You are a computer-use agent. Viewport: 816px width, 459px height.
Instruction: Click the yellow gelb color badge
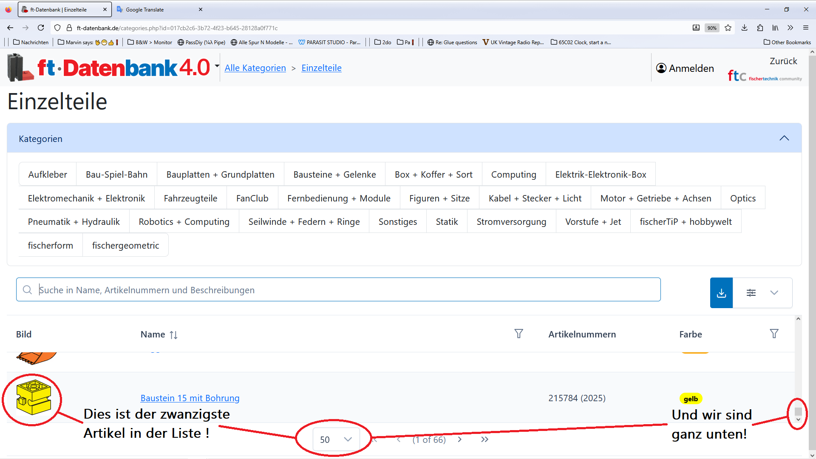[x=691, y=399]
